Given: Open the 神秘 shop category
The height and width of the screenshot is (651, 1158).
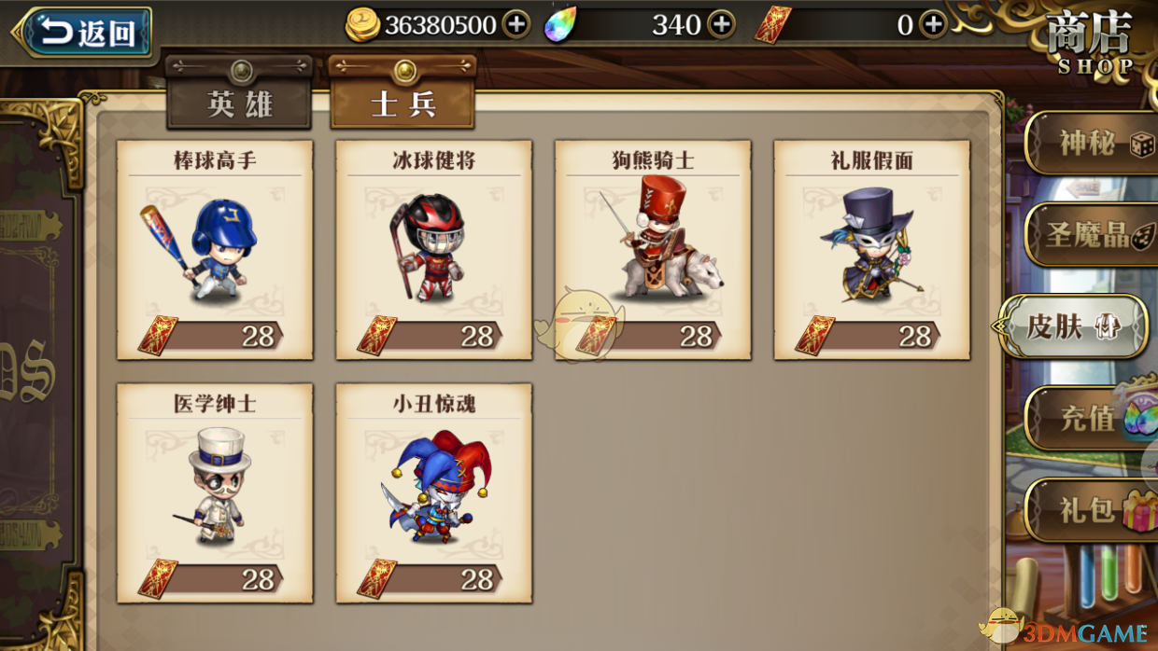Looking at the screenshot, I should 1093,144.
